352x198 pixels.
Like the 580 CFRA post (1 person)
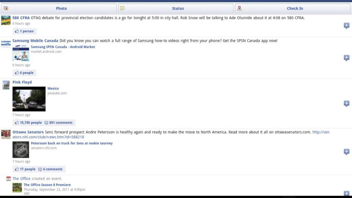pyautogui.click(x=24, y=31)
